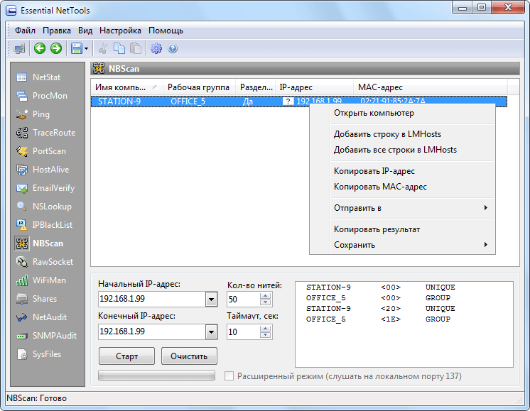The width and height of the screenshot is (530, 411).
Task: Choose Копировать IP-адрес
Action: pyautogui.click(x=402, y=171)
